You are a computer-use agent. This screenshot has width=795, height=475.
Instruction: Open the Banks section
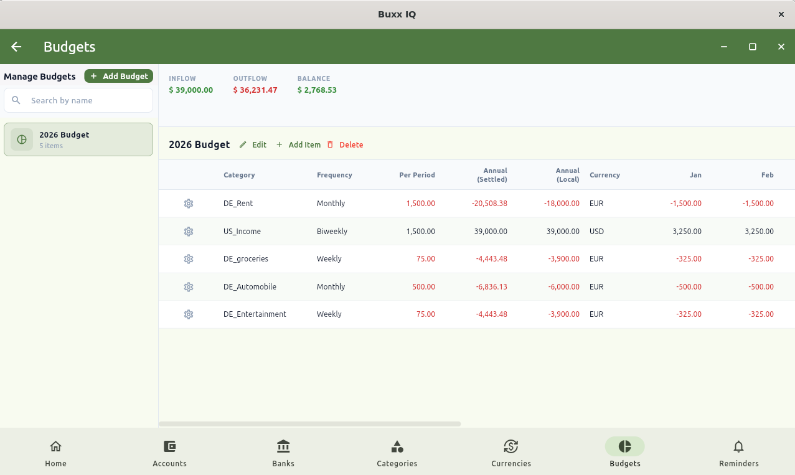[283, 453]
